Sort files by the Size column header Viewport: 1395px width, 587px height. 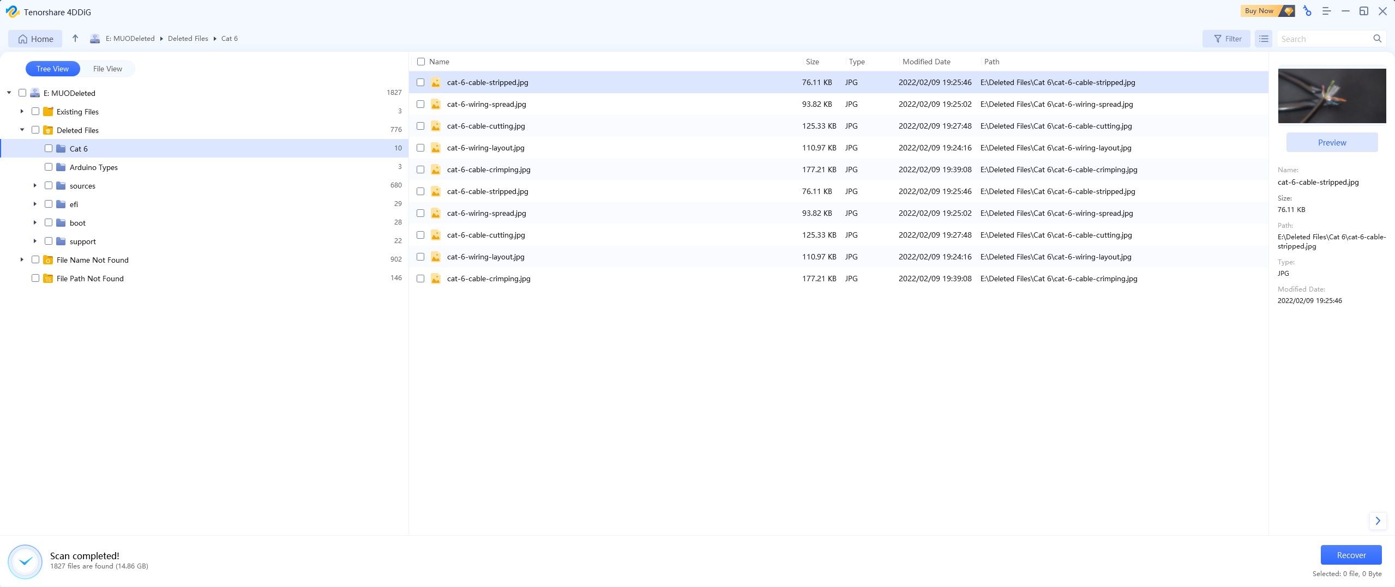point(813,62)
